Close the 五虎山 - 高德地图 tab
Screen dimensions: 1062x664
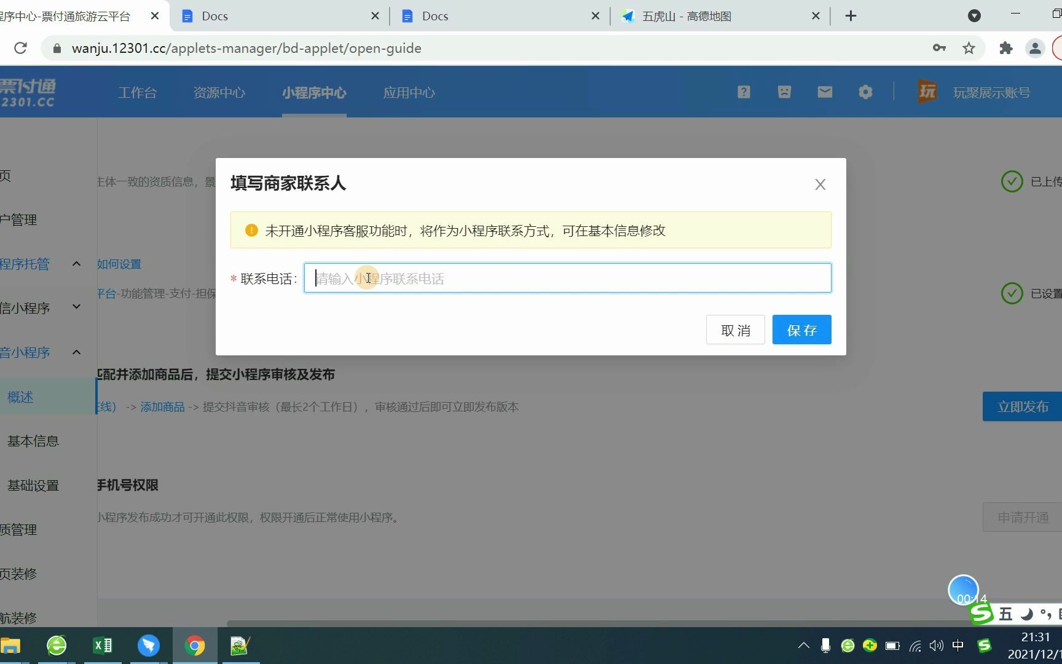[816, 16]
